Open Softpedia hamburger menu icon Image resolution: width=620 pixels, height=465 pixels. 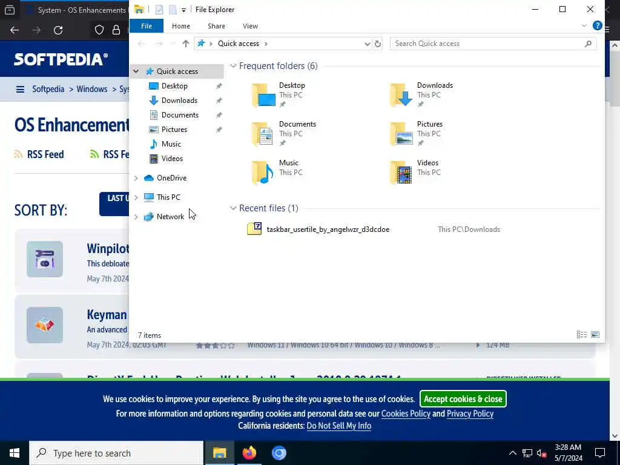pyautogui.click(x=20, y=90)
